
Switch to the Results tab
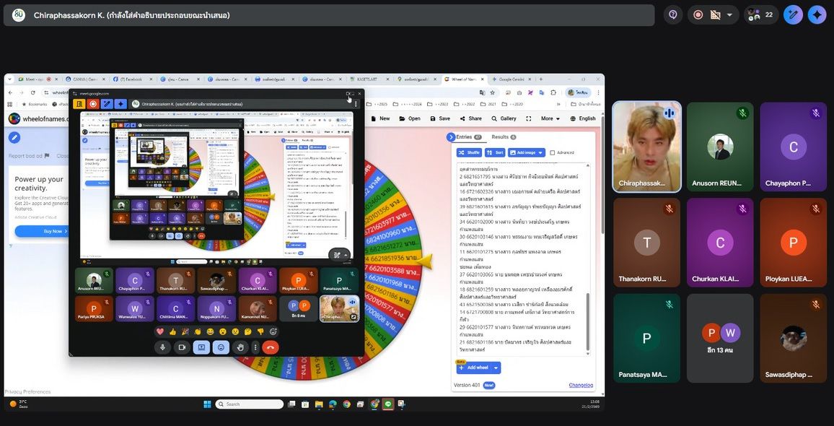point(503,136)
